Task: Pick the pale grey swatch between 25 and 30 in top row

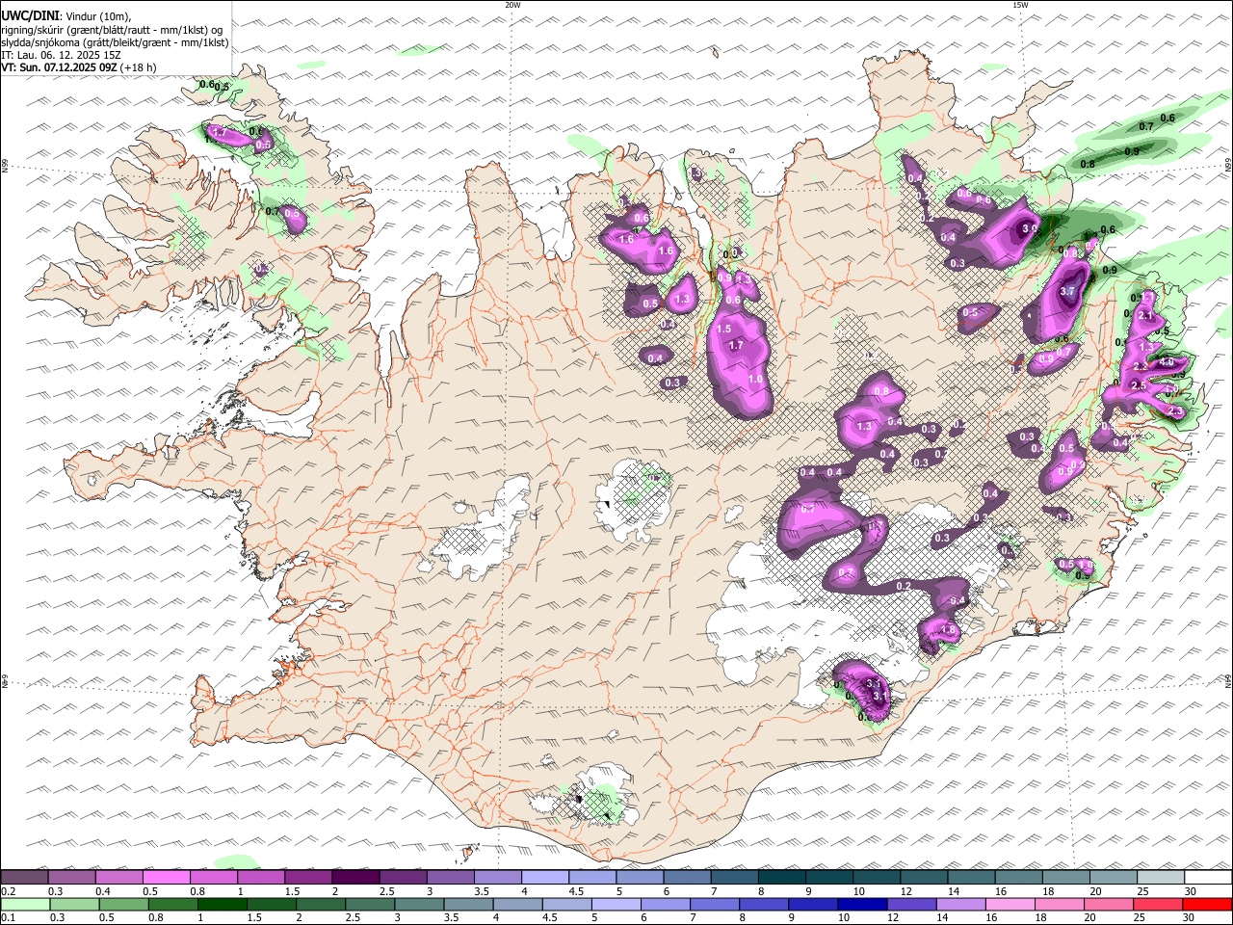Action: (x=1160, y=877)
